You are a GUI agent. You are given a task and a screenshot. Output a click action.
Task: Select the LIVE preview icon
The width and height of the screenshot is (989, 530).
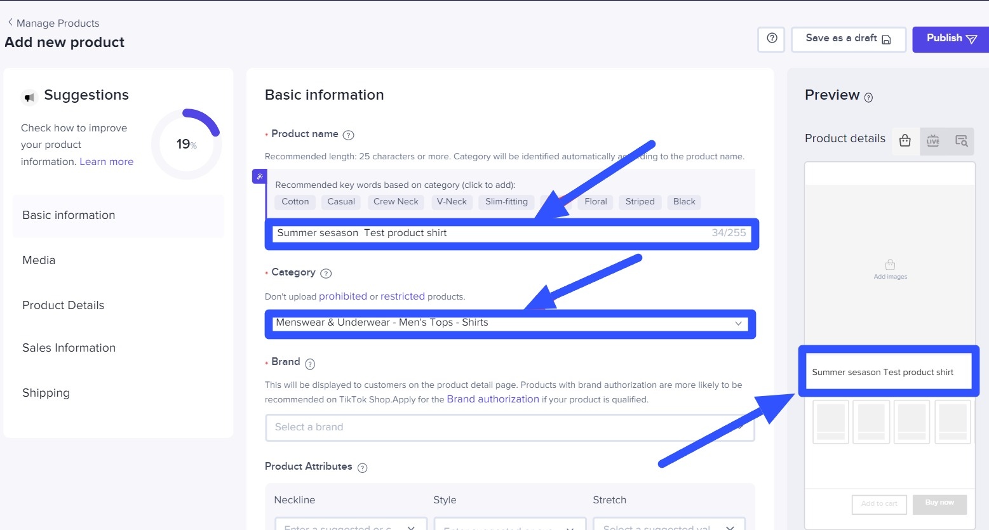[x=932, y=141]
